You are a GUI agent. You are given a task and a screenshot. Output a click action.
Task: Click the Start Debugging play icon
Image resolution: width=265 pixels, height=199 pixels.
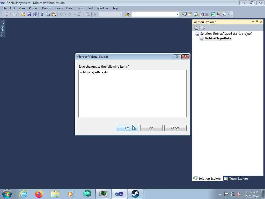click(x=95, y=15)
